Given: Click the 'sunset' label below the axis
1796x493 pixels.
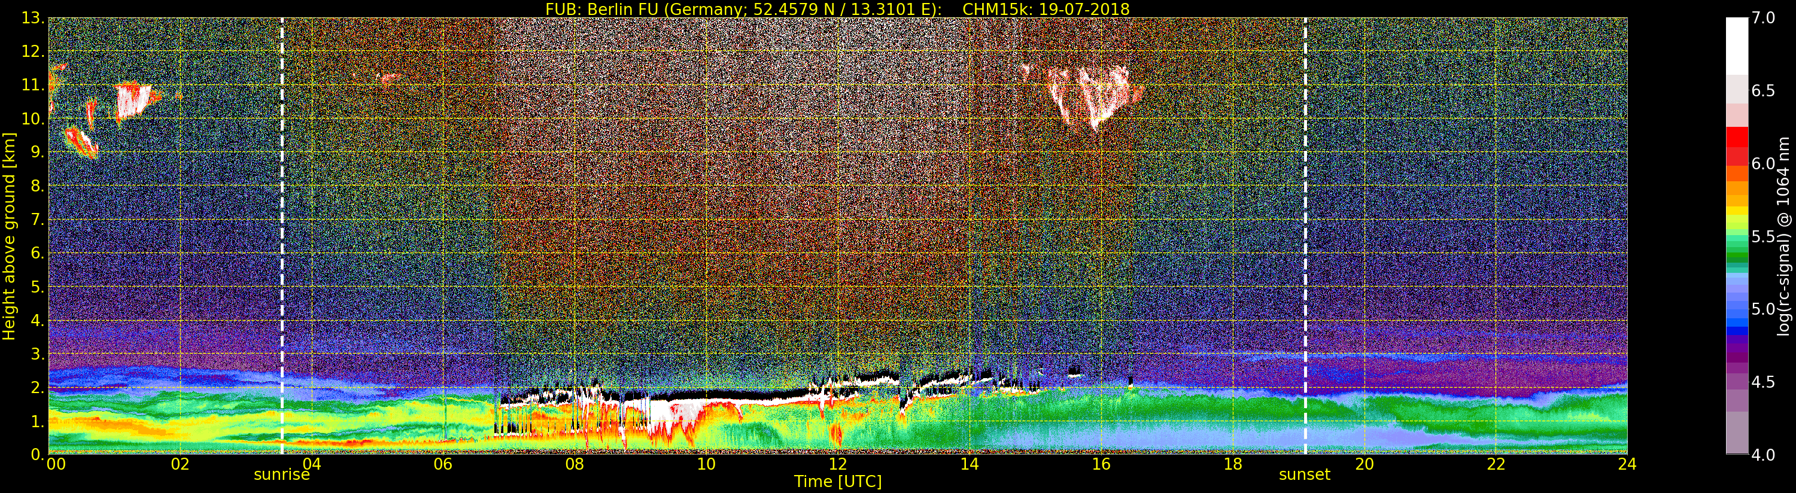Looking at the screenshot, I should (x=1305, y=475).
